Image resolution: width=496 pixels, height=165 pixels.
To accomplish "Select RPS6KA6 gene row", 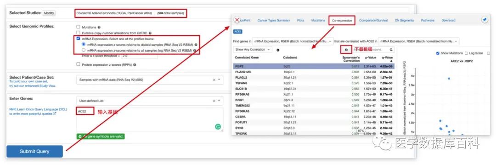I will click(314, 94).
